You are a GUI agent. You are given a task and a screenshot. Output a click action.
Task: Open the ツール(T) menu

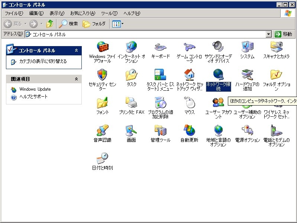tap(109, 13)
